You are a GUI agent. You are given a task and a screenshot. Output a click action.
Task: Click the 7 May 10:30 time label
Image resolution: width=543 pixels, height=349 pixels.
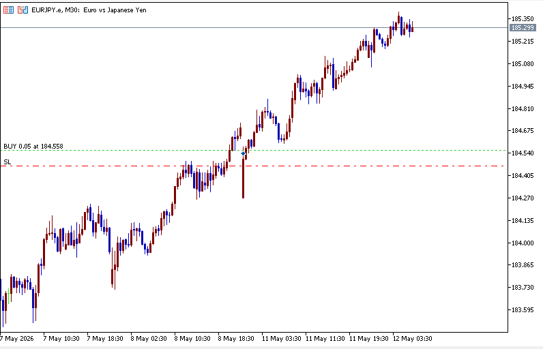click(61, 338)
